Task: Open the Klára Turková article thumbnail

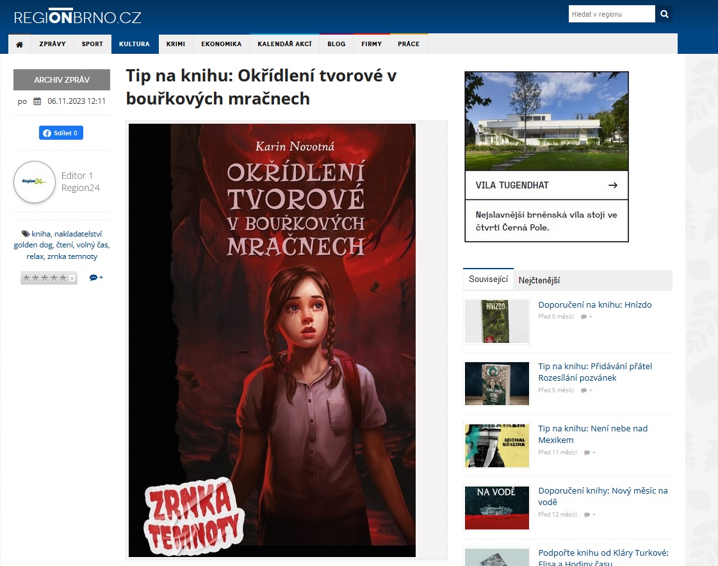Action: click(497, 557)
